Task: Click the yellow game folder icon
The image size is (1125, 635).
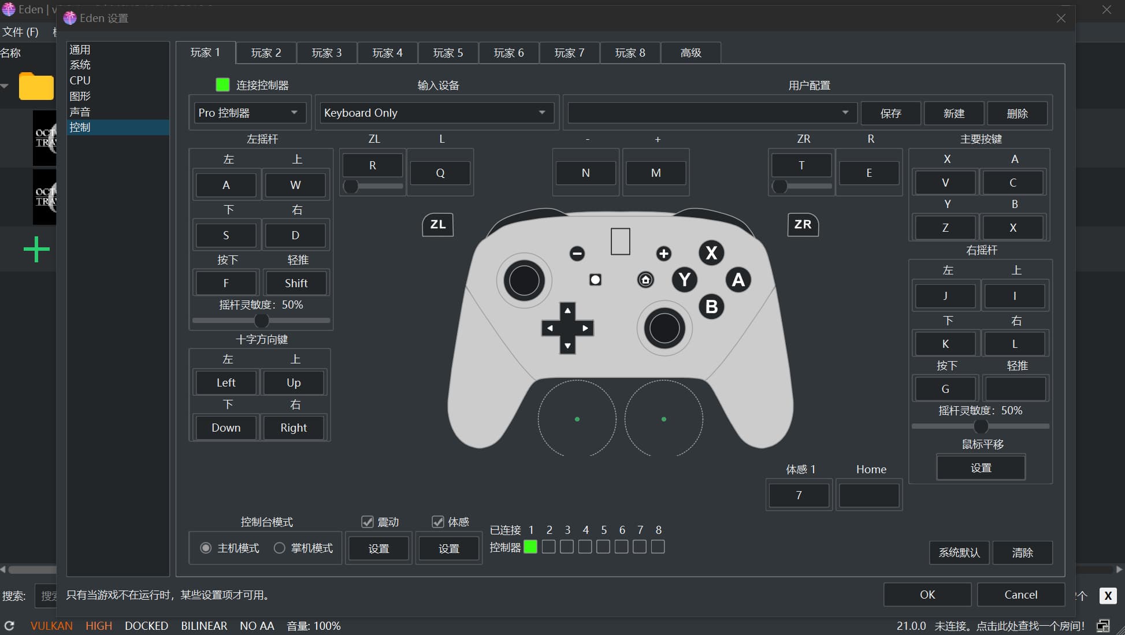Action: click(x=36, y=87)
